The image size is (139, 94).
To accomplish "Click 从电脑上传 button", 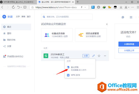I will [129, 50].
